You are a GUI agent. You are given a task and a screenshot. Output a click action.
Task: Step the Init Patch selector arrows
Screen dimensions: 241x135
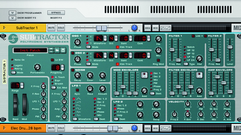51,50
